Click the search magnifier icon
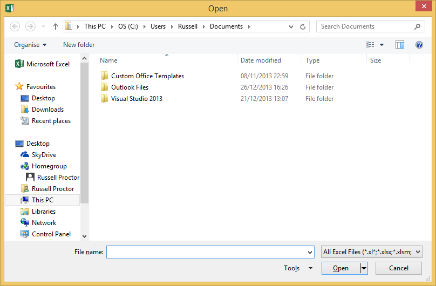This screenshot has height=286, width=436. (x=417, y=26)
